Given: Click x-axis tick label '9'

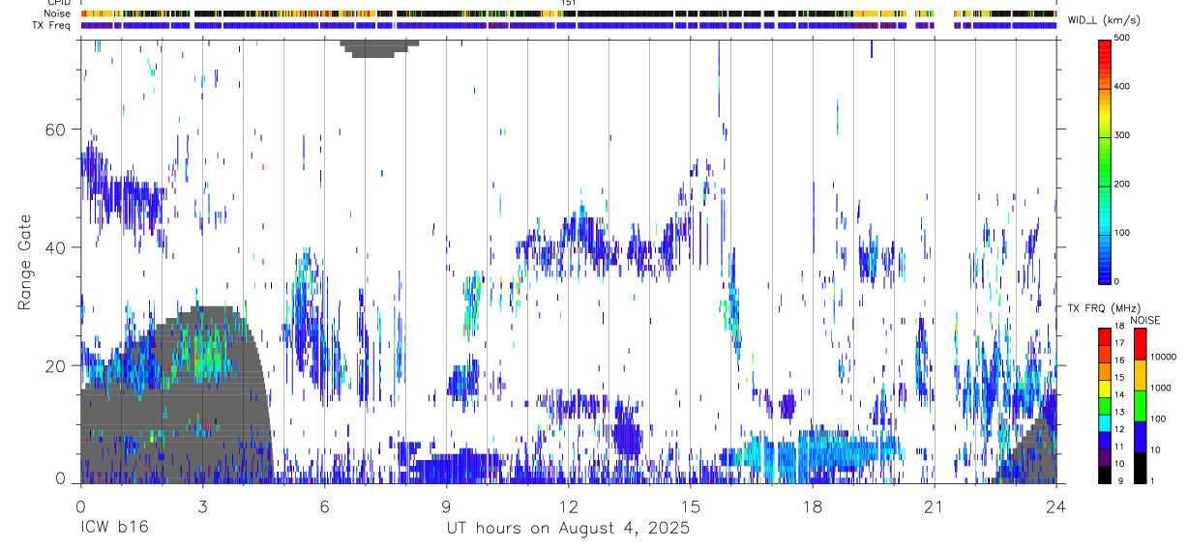Looking at the screenshot, I should pos(446,505).
